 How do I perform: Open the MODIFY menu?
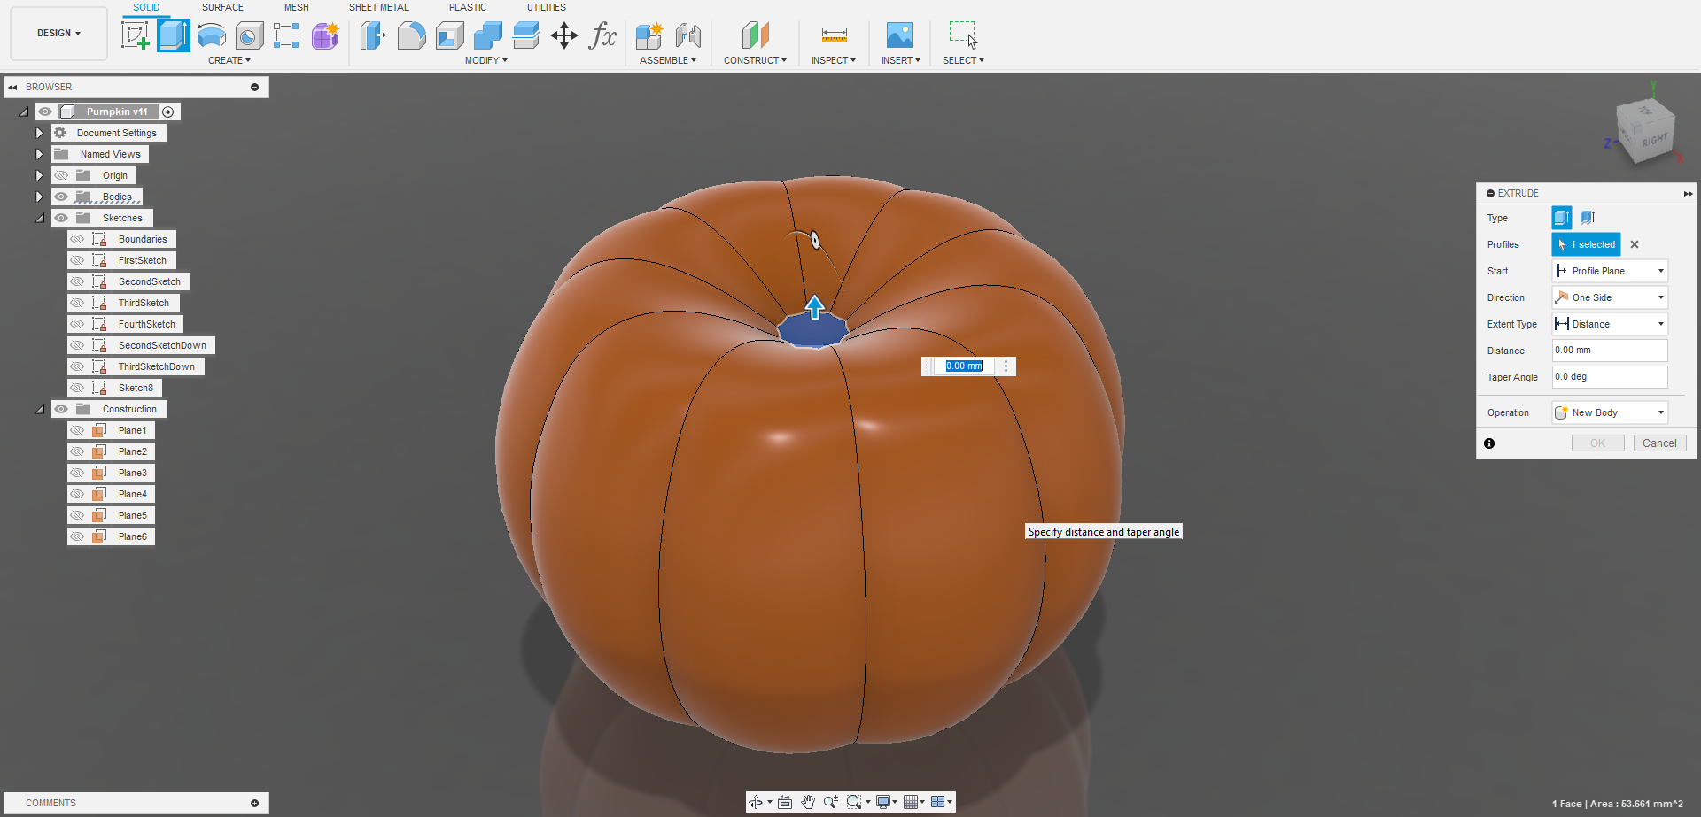pos(486,60)
